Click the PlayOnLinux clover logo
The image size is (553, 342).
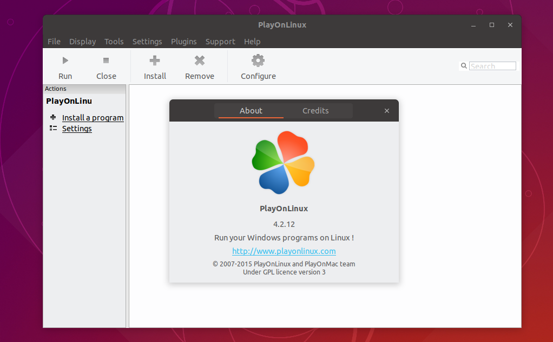pos(283,163)
